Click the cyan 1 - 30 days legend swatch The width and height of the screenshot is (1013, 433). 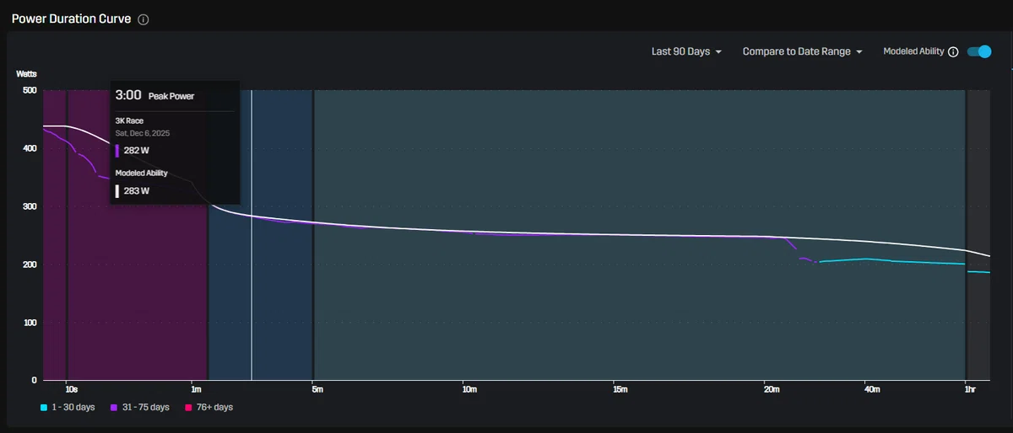[x=43, y=408]
